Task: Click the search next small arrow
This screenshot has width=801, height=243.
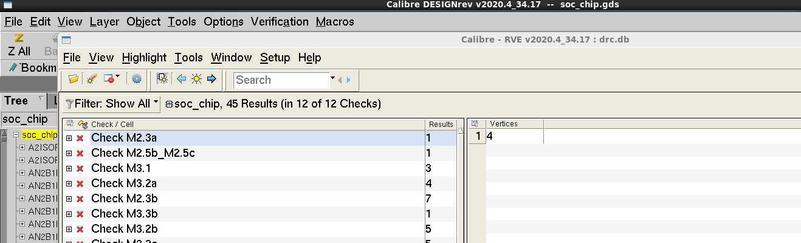Action: click(348, 80)
